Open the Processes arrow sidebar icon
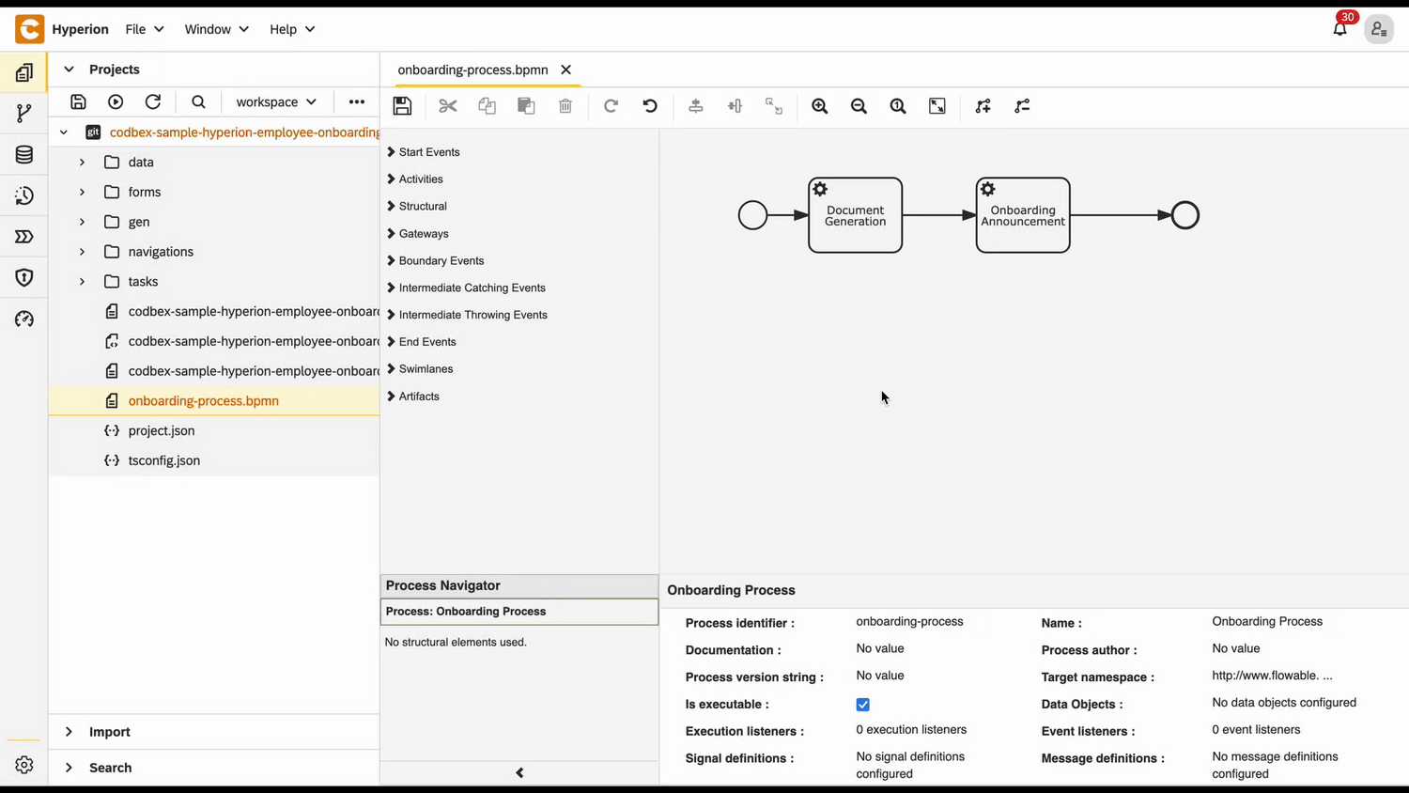 pos(24,237)
